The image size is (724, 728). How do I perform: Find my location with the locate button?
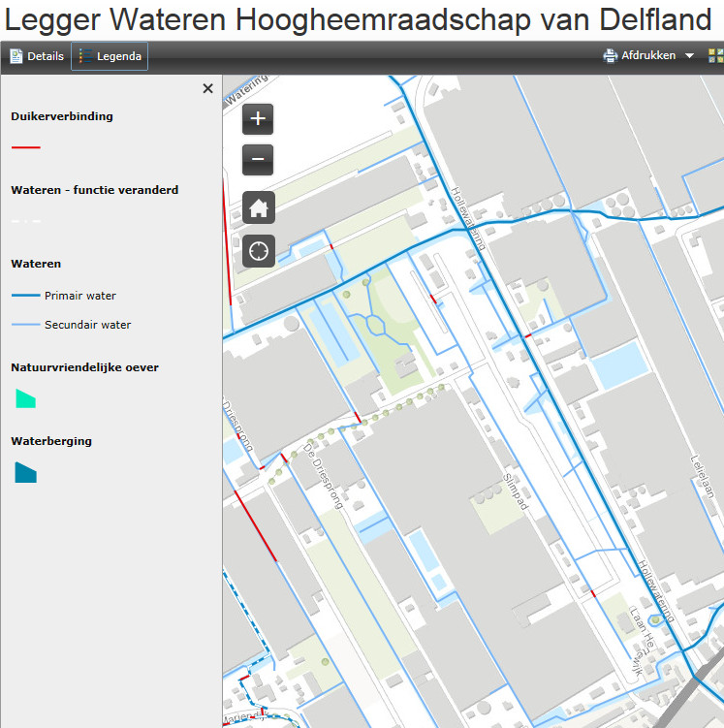[x=259, y=251]
